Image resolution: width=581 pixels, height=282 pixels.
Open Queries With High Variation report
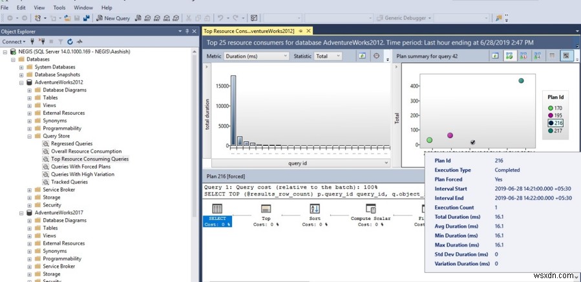pyautogui.click(x=83, y=174)
